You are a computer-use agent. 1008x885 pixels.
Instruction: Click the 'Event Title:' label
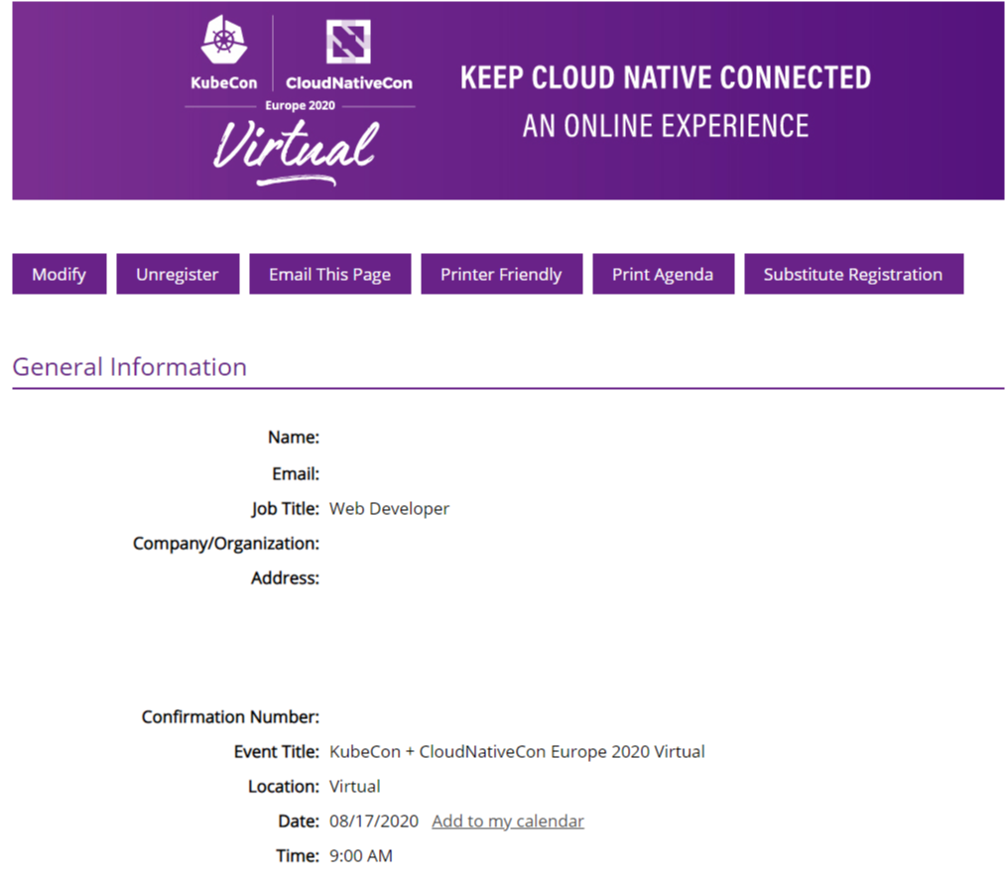tap(277, 751)
